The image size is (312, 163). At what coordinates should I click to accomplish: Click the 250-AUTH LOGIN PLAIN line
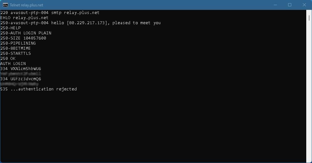pyautogui.click(x=26, y=33)
